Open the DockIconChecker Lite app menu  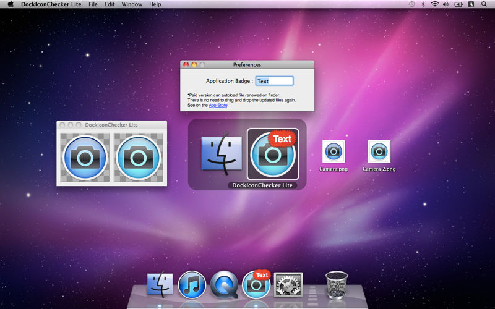51,4
